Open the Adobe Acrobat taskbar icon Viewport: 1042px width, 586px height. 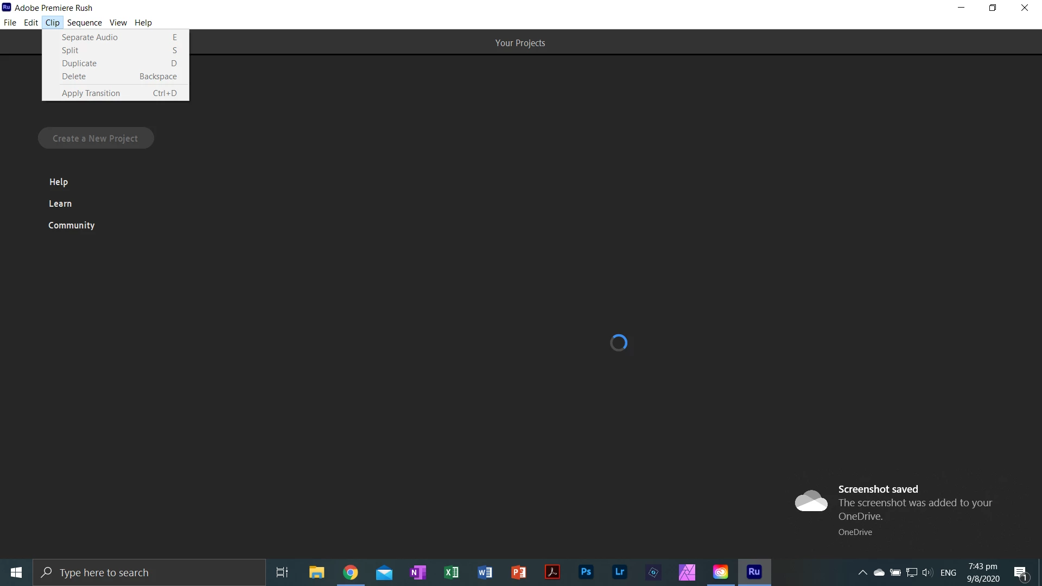552,572
